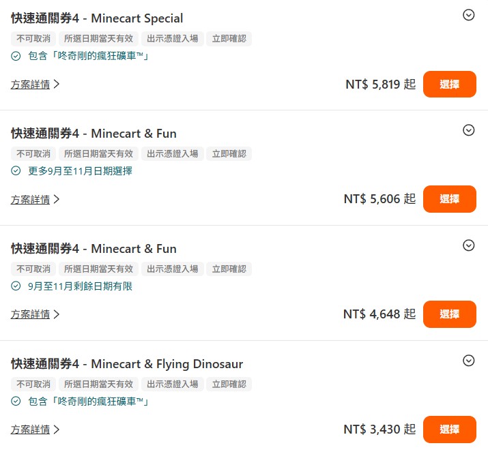Viewport: 488px width, 452px height.
Task: Expand the NT$ 5,606 Minecart & Fun option
Action: [x=468, y=130]
